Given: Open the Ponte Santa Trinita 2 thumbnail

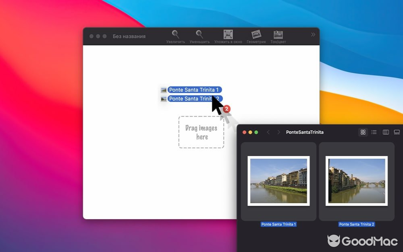Looking at the screenshot, I should tap(356, 180).
